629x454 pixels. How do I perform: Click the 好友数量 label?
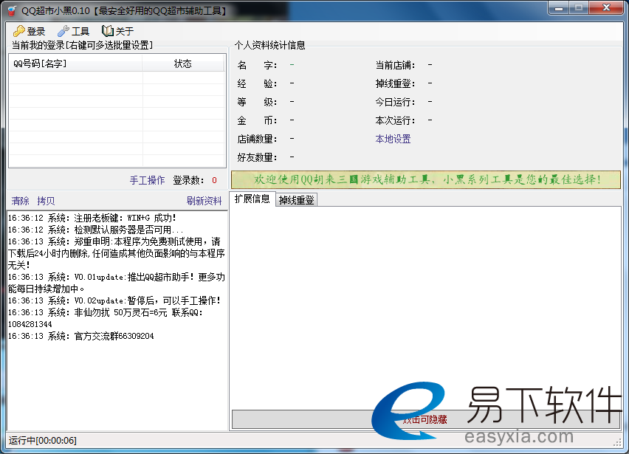(x=257, y=158)
